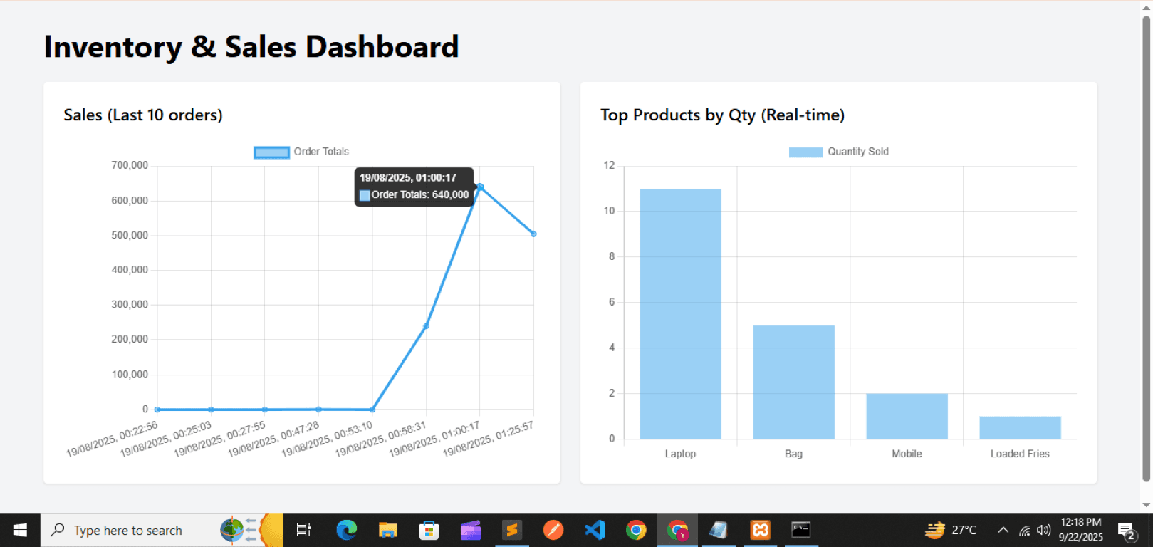Click the Inventory & Sales Dashboard heading
This screenshot has height=547, width=1153.
(x=251, y=47)
